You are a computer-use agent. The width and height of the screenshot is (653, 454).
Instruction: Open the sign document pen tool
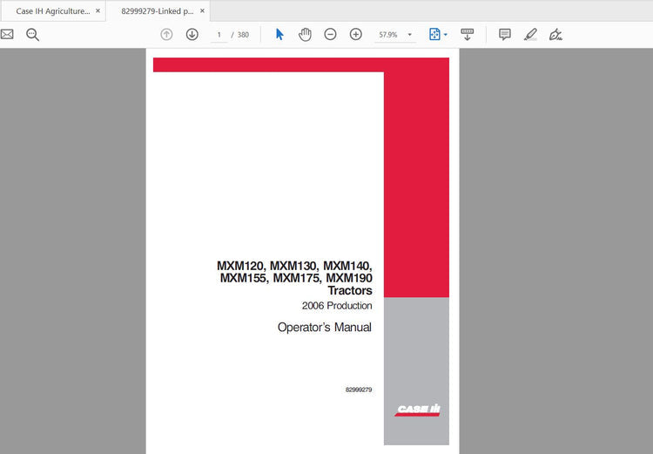[555, 34]
